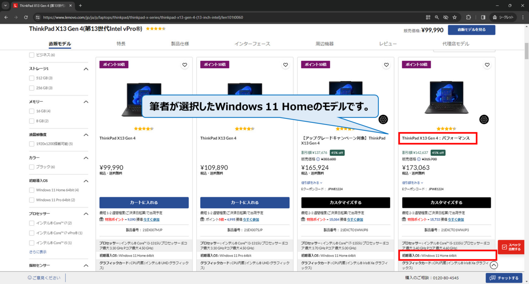Click the 直販モデルを見る button

click(x=471, y=30)
